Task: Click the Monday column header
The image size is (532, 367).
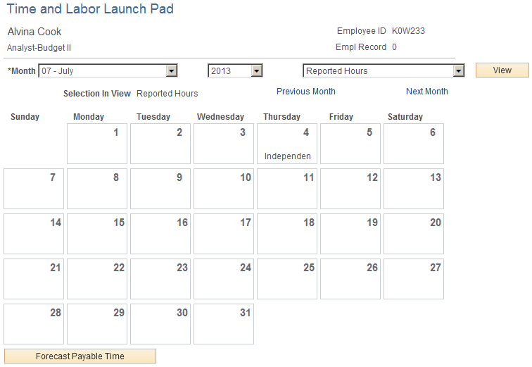Action: point(89,117)
